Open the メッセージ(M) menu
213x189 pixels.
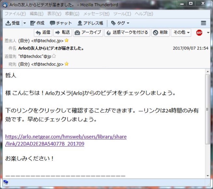coord(96,14)
